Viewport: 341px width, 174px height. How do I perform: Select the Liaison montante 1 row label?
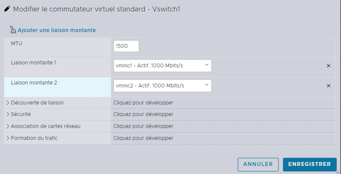[x=33, y=63]
